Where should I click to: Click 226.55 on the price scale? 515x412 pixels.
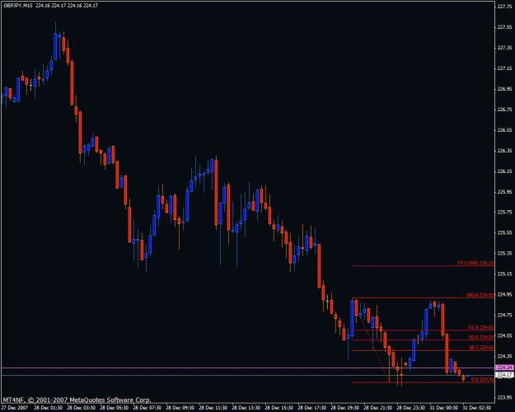pyautogui.click(x=505, y=130)
